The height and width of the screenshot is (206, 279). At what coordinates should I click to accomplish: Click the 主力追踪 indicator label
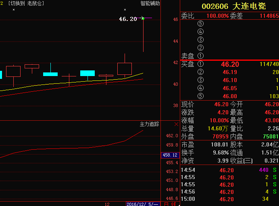[x=149, y=124]
